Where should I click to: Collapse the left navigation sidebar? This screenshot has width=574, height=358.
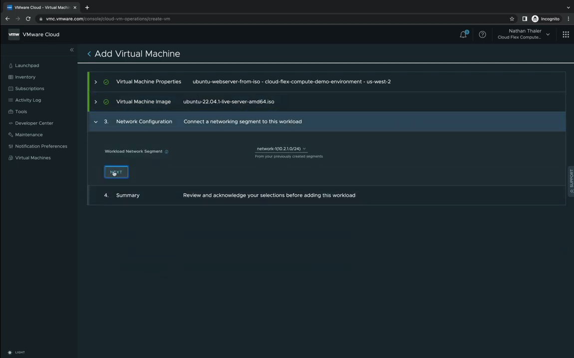[72, 50]
